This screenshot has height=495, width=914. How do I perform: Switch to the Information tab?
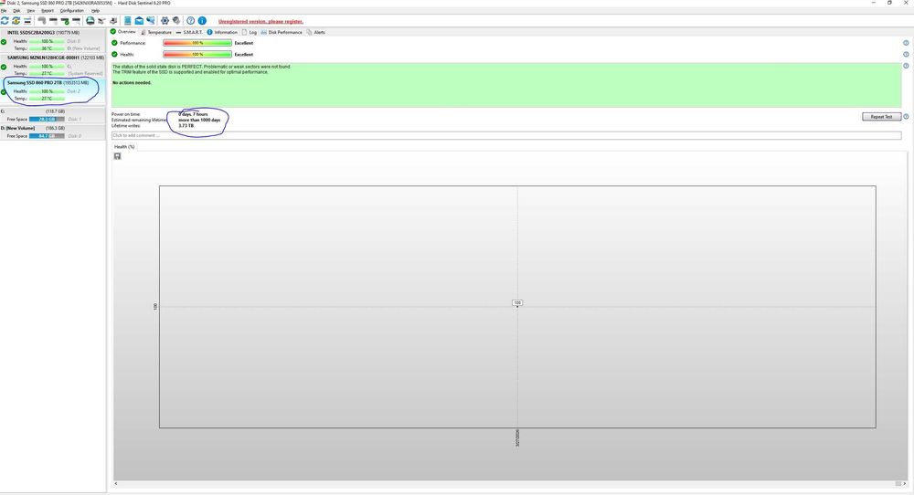222,32
